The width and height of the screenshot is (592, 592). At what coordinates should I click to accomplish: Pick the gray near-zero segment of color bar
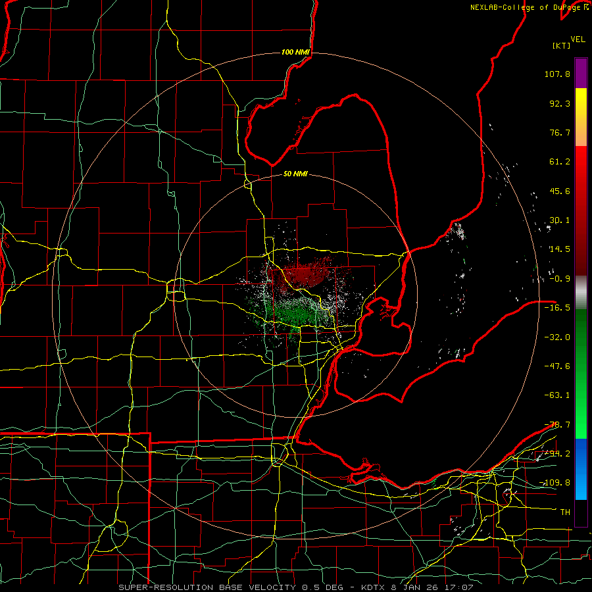(x=581, y=293)
